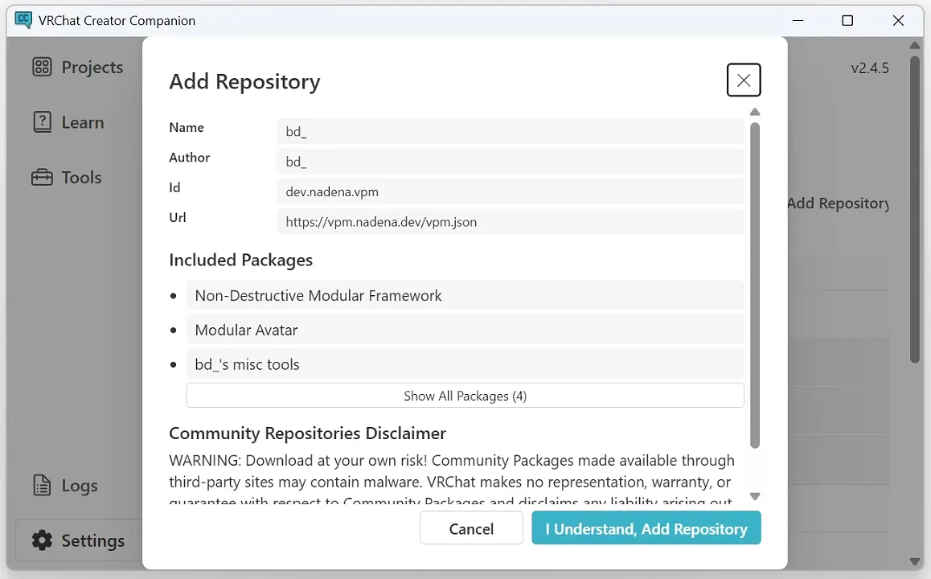Open the Projects section label
The image size is (931, 579).
tap(92, 67)
